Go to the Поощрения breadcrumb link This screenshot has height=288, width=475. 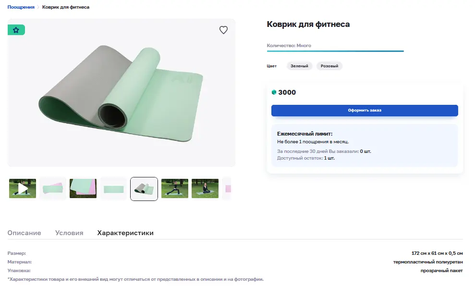[x=21, y=7]
